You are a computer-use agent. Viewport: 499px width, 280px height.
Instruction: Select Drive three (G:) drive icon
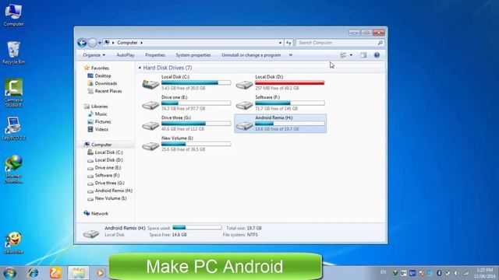tap(150, 126)
